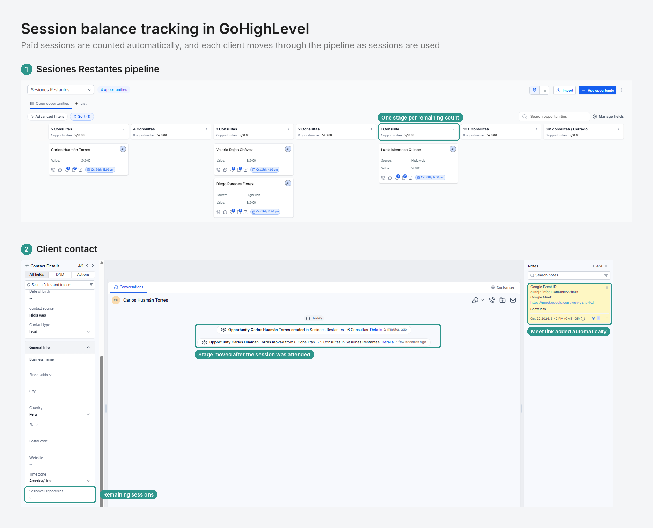This screenshot has width=653, height=528.
Task: Open the Country dropdown showing Peru
Action: tap(60, 415)
